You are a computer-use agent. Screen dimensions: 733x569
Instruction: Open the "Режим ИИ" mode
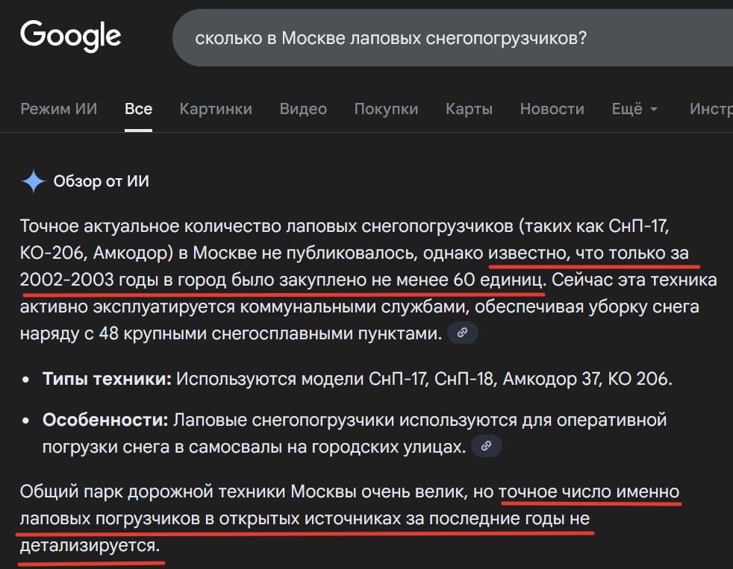tap(58, 108)
